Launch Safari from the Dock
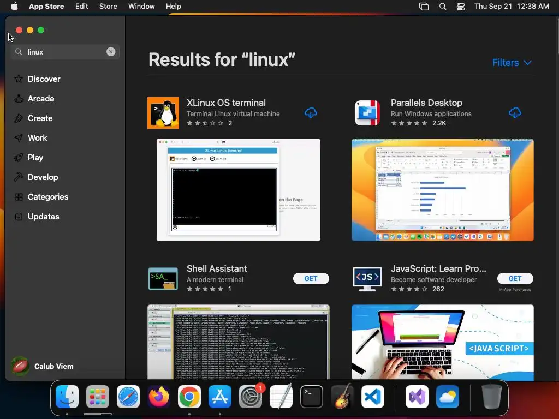The image size is (559, 419). [x=128, y=397]
